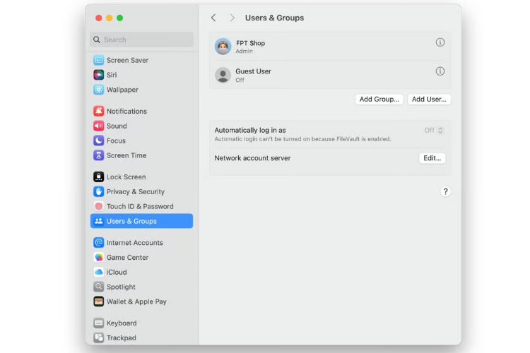Viewport: 530px width, 353px height.
Task: Edit the Network account server
Action: [432, 158]
